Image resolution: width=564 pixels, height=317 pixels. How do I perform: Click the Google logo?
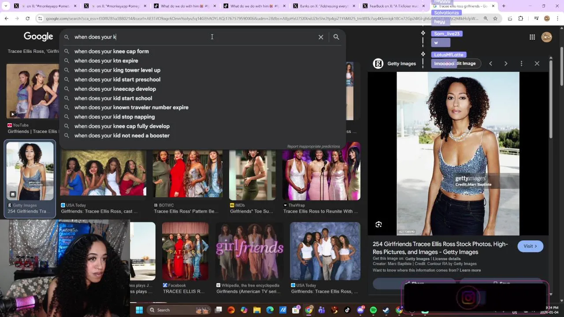click(38, 37)
